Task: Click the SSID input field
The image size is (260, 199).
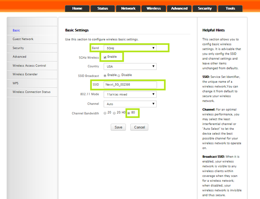Action: 130,85
